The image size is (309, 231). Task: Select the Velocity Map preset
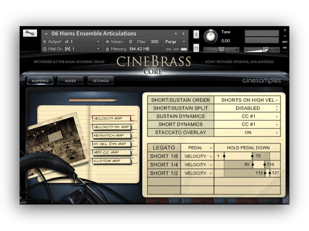pyautogui.click(x=111, y=118)
